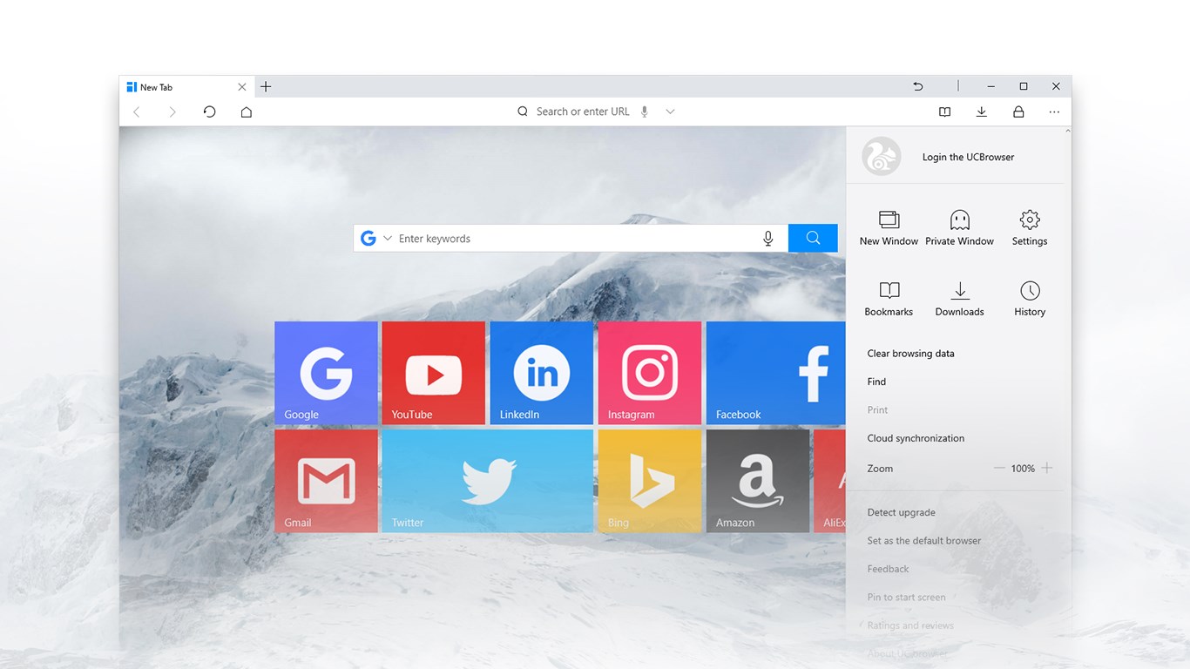Click the toolbar lock icon
Screen dimensions: 1190x669
tap(1018, 111)
